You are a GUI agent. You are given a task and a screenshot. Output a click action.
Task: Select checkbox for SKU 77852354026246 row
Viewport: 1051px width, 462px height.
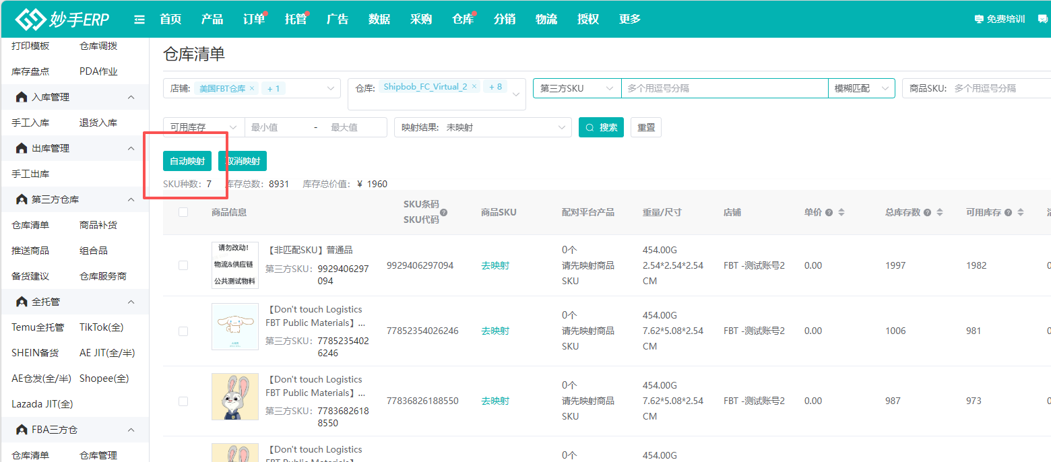[x=183, y=331]
